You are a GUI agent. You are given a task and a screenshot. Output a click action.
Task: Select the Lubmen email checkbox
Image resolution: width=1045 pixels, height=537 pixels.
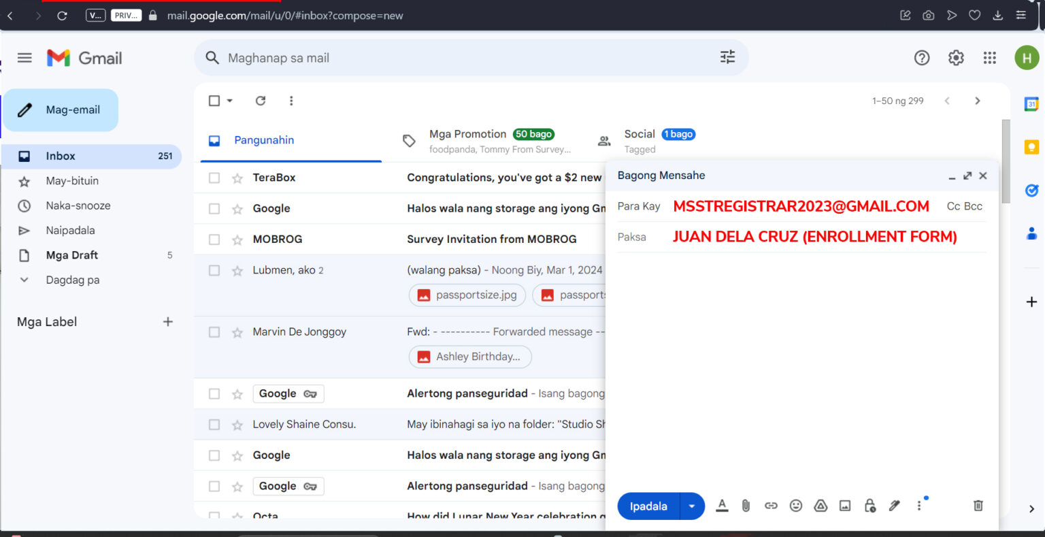point(214,270)
